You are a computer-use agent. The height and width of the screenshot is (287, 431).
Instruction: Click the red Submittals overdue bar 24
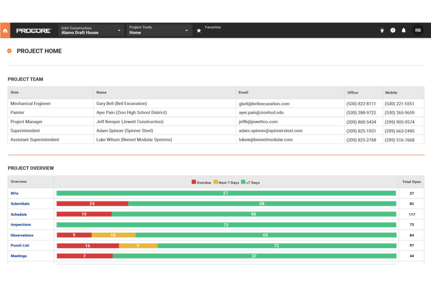[92, 204]
